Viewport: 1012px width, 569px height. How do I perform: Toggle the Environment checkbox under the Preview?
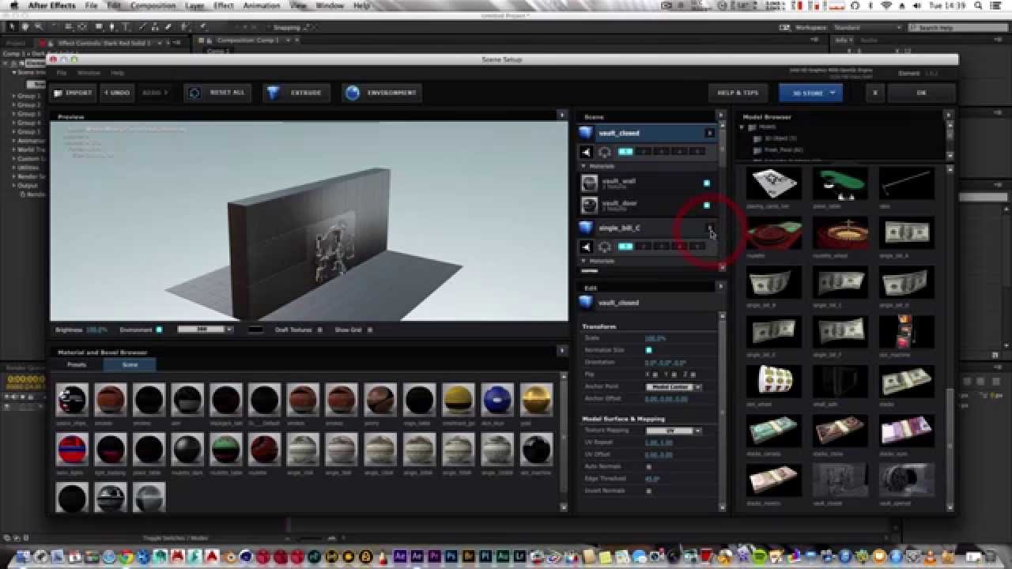[159, 330]
